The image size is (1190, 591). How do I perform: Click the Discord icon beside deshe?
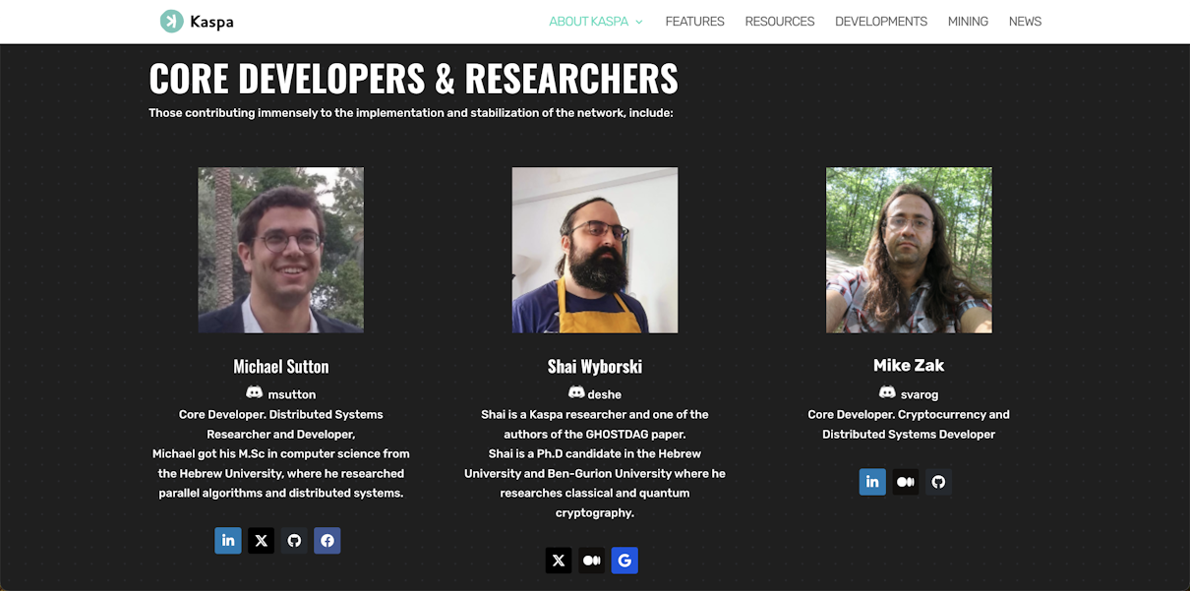click(x=576, y=392)
